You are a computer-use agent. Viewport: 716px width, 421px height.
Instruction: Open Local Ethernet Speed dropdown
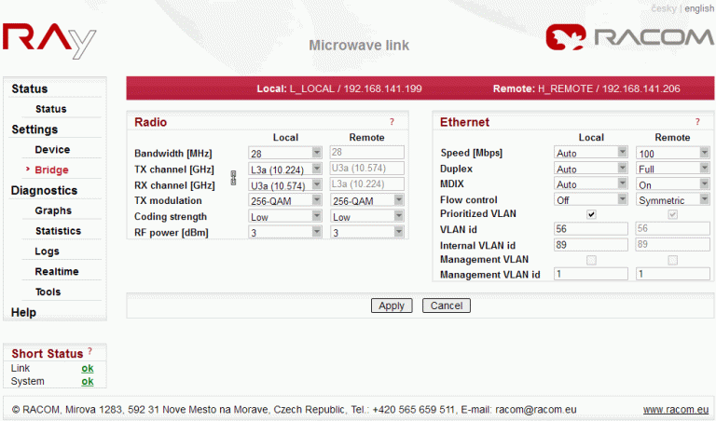click(x=591, y=153)
